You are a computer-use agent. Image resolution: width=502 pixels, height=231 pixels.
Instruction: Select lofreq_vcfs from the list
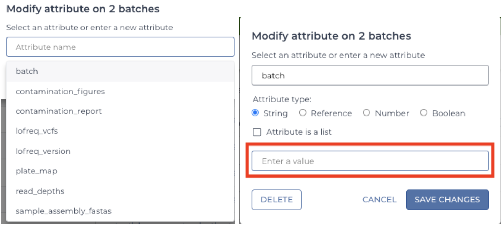click(x=120, y=131)
